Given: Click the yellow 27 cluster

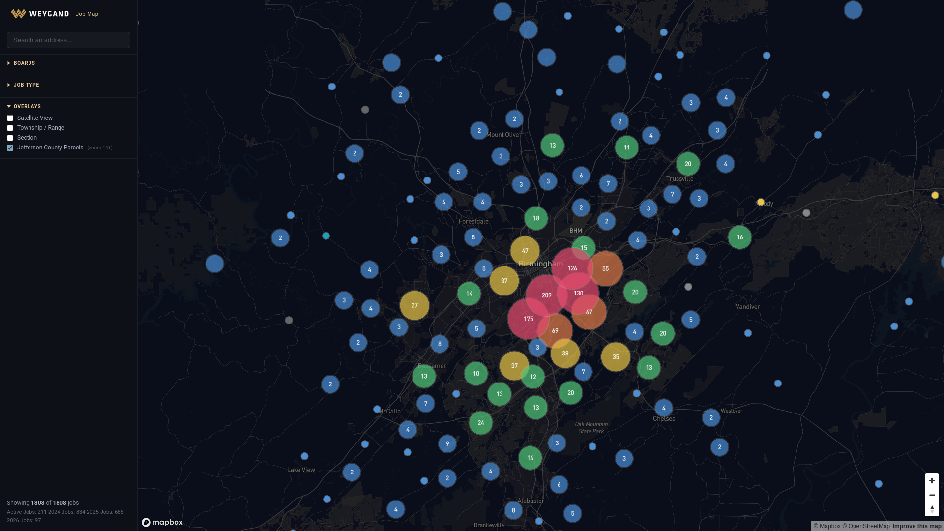Looking at the screenshot, I should [x=414, y=305].
